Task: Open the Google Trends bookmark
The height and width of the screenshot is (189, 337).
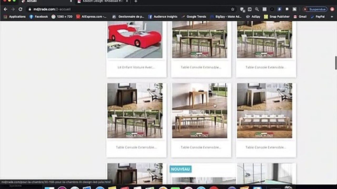Action: (x=194, y=17)
